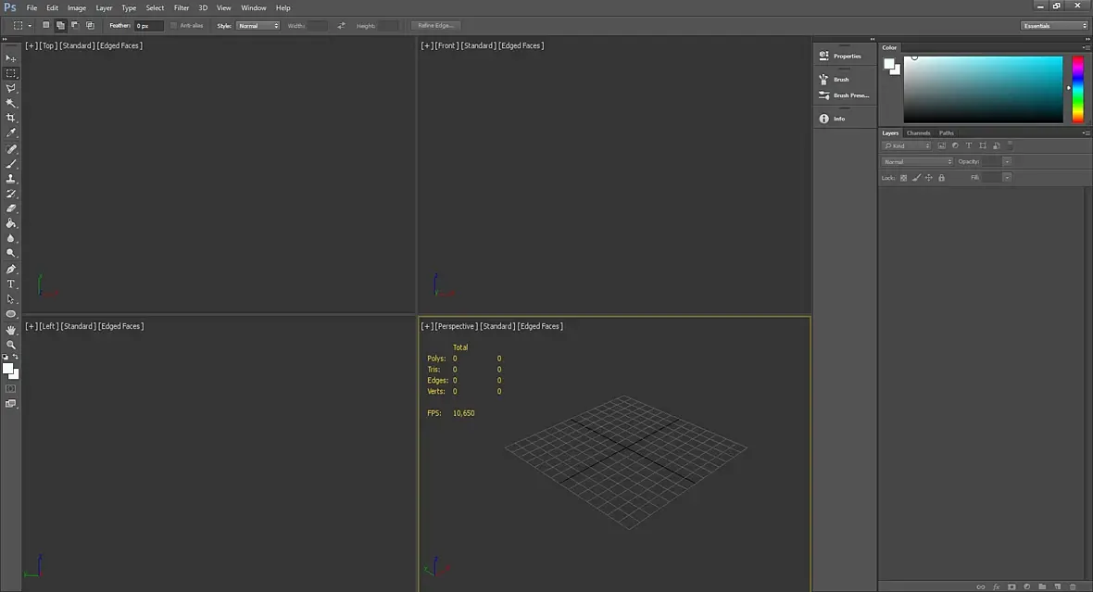Click the lock all layers padlock icon
Viewport: 1093px width, 592px height.
(x=941, y=177)
